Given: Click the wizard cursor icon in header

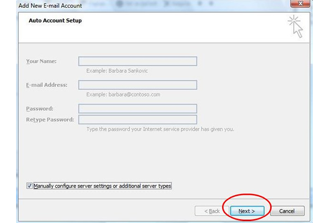Looking at the screenshot, I should coord(295,27).
